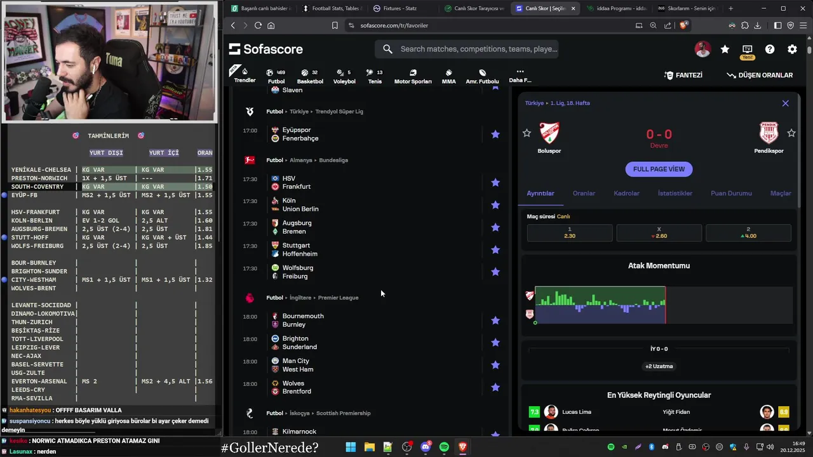Select the Futbol sport category

(276, 76)
